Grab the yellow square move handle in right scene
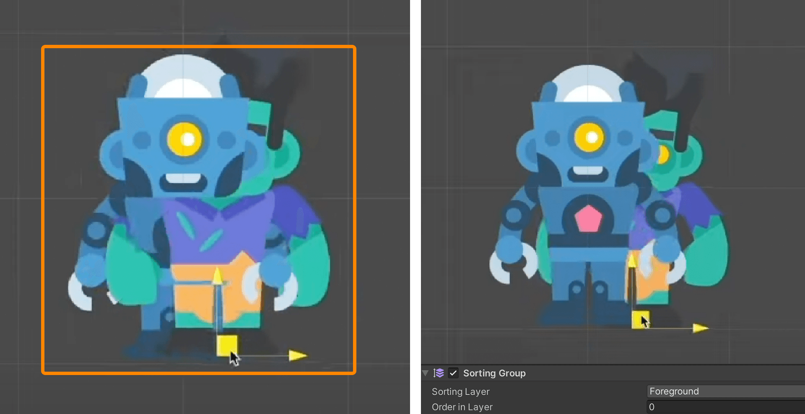805x414 pixels. click(x=640, y=320)
